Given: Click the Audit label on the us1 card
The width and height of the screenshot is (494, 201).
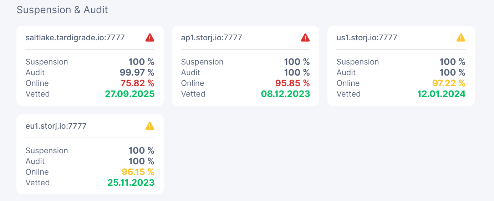Looking at the screenshot, I should pyautogui.click(x=346, y=72).
